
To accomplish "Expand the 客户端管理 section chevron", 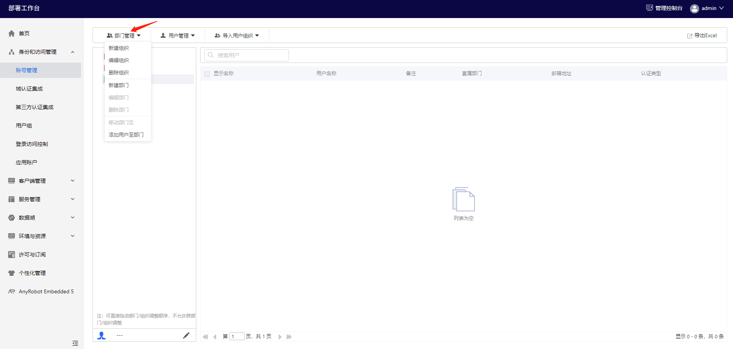I will pyautogui.click(x=73, y=181).
